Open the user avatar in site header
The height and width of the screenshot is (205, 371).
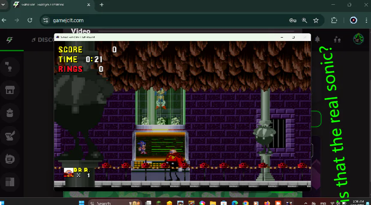(358, 39)
